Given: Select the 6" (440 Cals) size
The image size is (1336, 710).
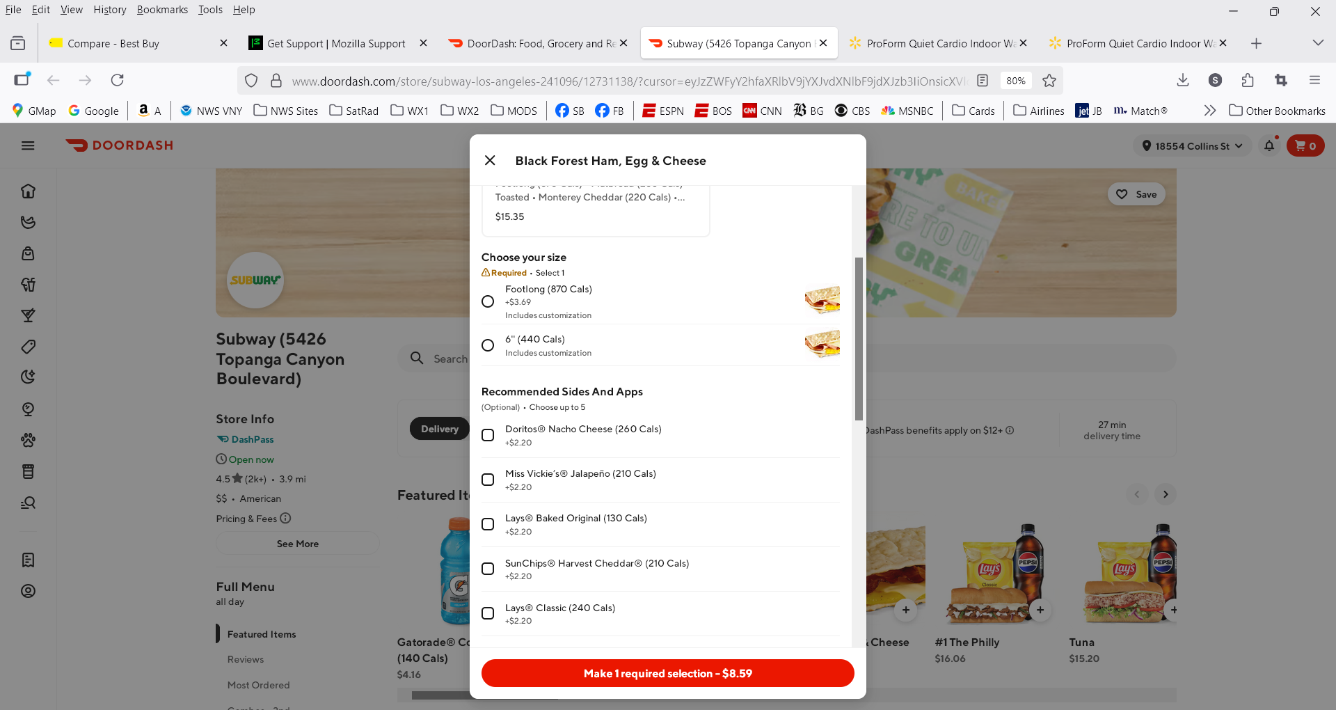Looking at the screenshot, I should click(488, 345).
